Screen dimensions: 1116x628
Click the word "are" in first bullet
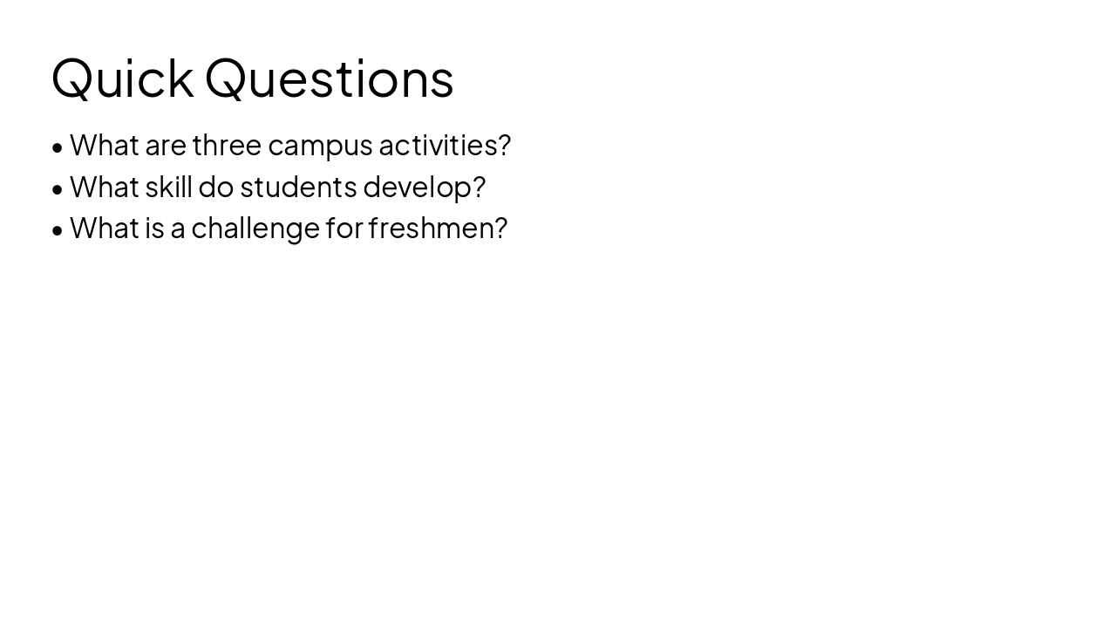(165, 146)
